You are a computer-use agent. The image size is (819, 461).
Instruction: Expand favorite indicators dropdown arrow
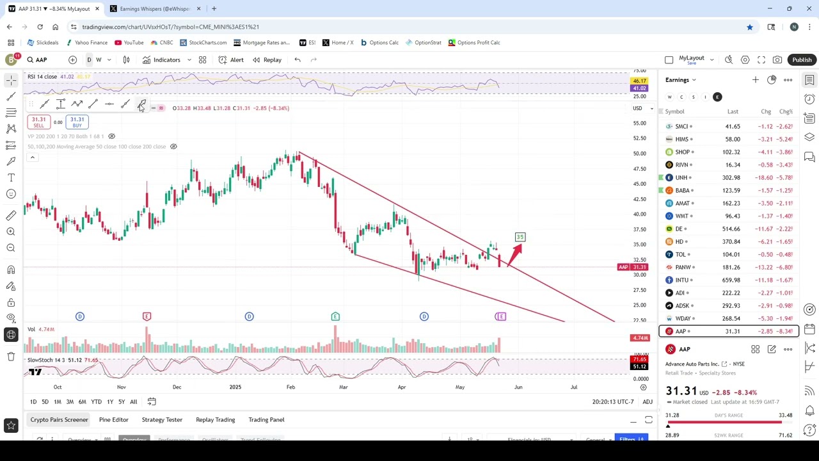point(189,60)
